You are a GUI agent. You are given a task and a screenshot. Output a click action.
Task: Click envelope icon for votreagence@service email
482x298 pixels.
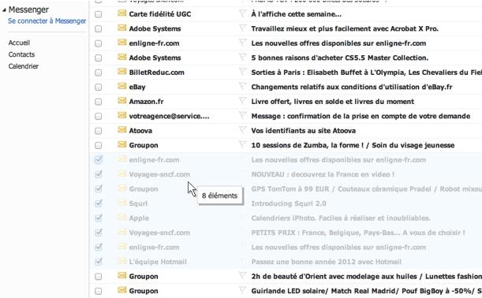[122, 115]
